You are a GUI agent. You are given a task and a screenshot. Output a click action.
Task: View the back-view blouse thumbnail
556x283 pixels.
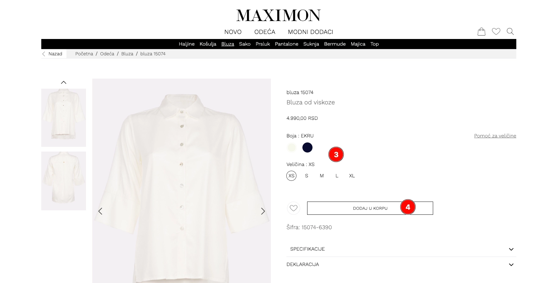[x=64, y=181]
